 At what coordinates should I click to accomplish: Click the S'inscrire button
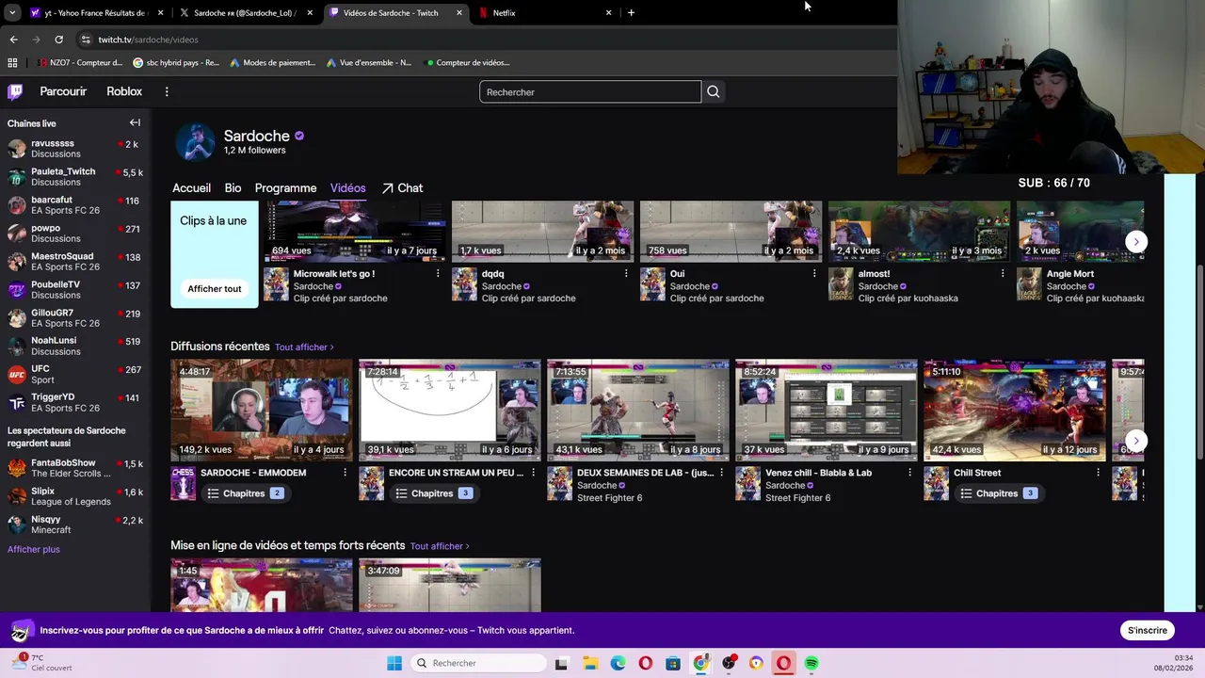1148,630
